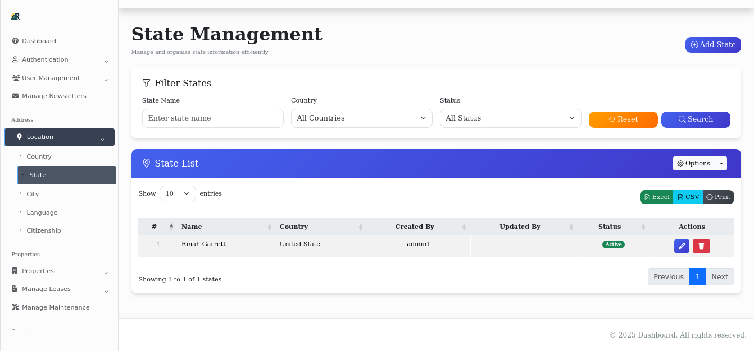Click the Active status badge
This screenshot has height=351, width=754.
(613, 244)
